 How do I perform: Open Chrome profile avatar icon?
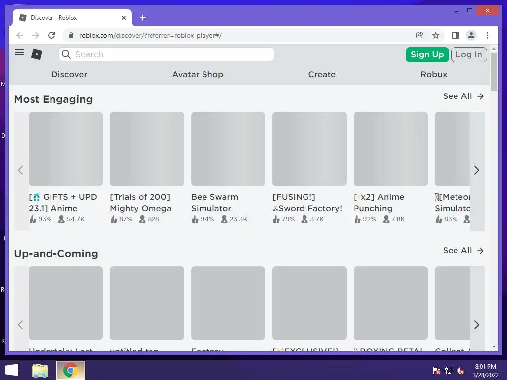[x=471, y=35]
